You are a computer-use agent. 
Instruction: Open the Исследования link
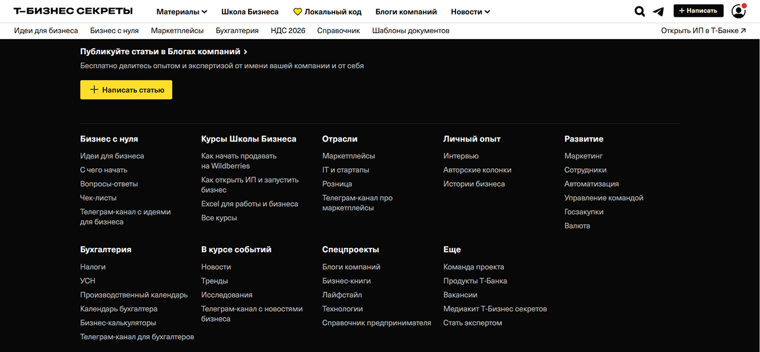(227, 295)
